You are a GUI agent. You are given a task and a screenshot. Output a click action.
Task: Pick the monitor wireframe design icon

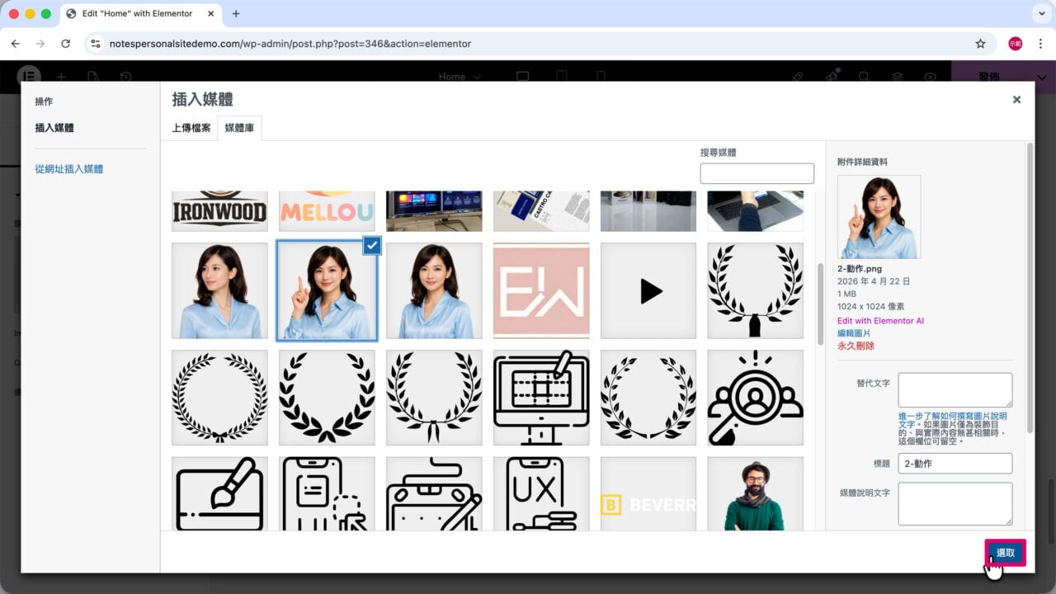pos(541,398)
